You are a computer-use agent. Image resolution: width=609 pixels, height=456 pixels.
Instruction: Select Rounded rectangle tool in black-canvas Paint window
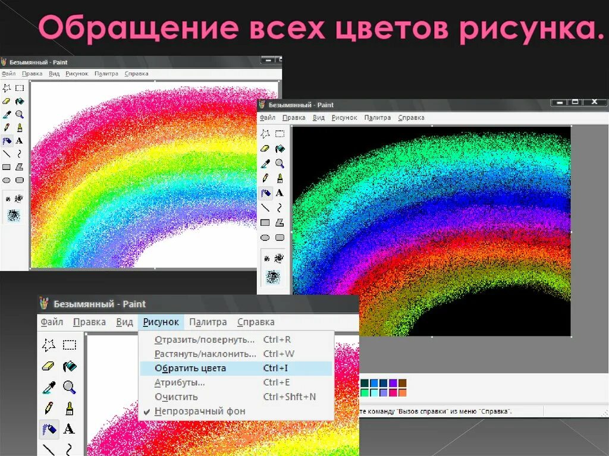(x=280, y=237)
